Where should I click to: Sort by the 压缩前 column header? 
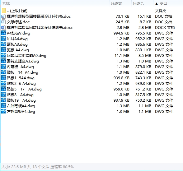117,4
